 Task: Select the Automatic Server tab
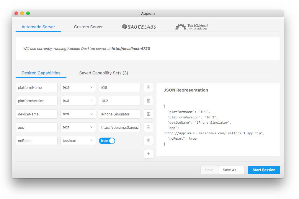[38, 27]
